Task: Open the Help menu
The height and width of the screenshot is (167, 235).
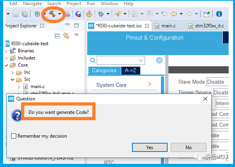Action: 128,4
